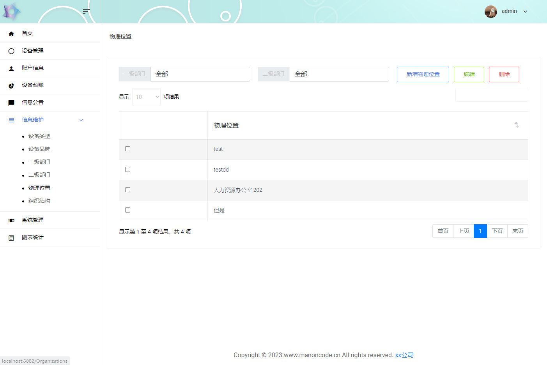Sort by 物理位置 using arrow icon
This screenshot has width=547, height=365.
point(517,125)
